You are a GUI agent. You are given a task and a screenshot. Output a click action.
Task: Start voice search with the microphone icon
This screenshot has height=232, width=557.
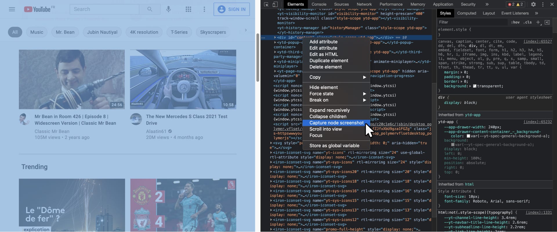tap(169, 9)
